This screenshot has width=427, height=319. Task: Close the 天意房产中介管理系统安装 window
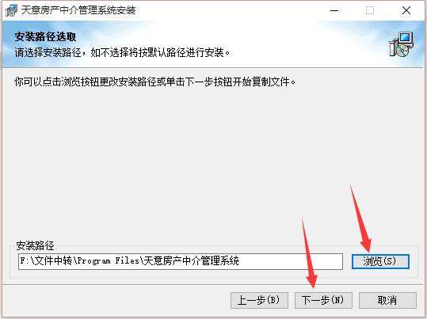click(406, 10)
